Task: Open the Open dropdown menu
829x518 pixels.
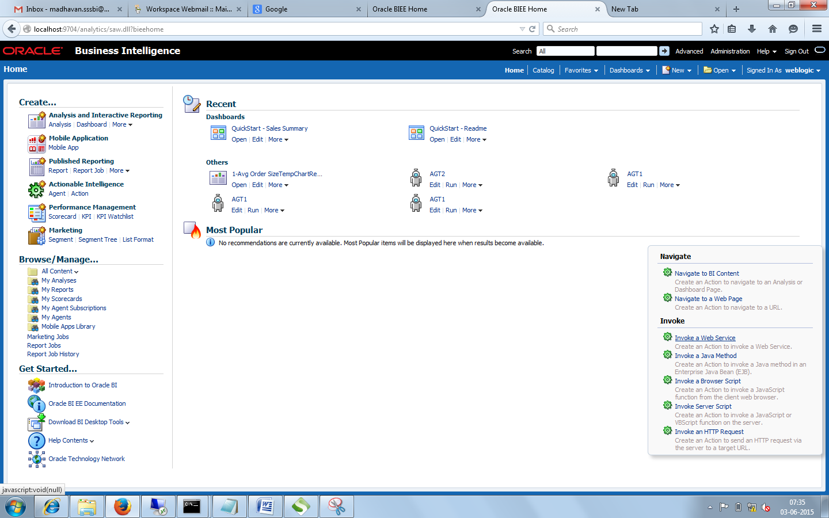Action: tap(720, 70)
